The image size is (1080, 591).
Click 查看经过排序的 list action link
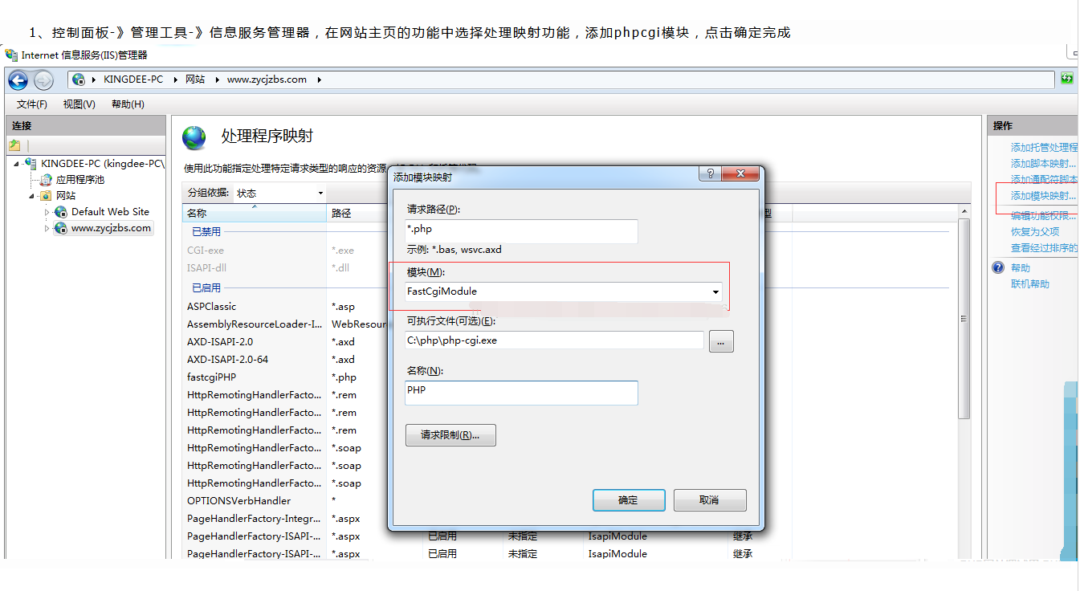(1044, 247)
